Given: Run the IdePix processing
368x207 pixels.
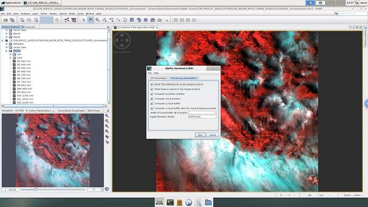Looking at the screenshot, I should 200,135.
